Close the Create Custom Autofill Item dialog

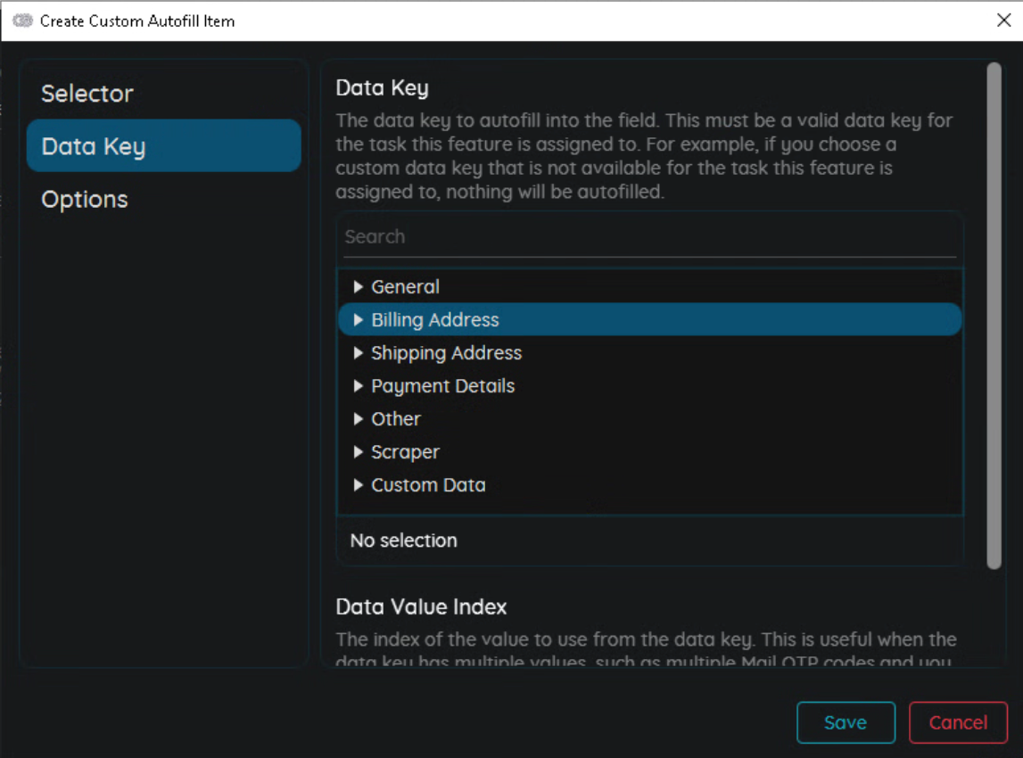[1003, 21]
